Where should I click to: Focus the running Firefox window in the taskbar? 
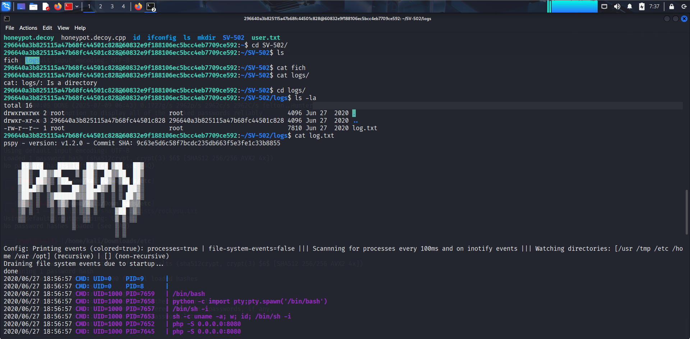[138, 6]
